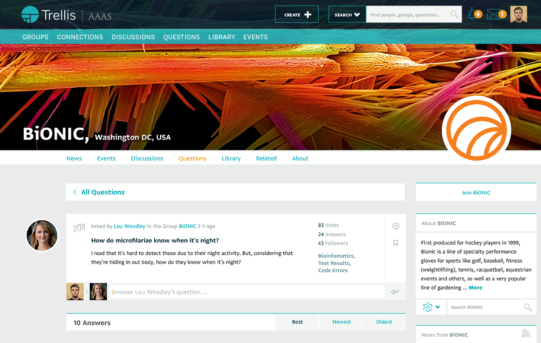The image size is (541, 343).
Task: Open QUESTIONS in the main navigation
Action: click(182, 37)
